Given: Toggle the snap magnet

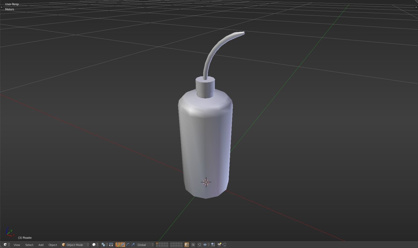Looking at the screenshot, I should pos(199,245).
